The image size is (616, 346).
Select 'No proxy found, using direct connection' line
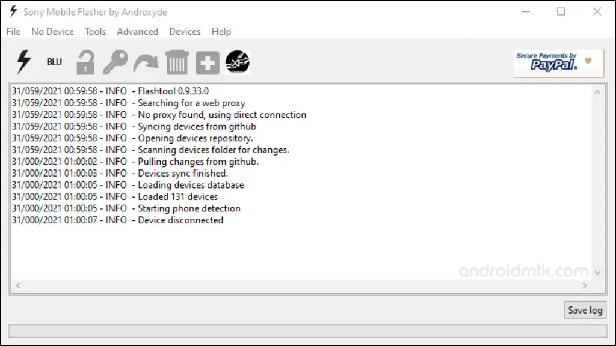[x=159, y=115]
